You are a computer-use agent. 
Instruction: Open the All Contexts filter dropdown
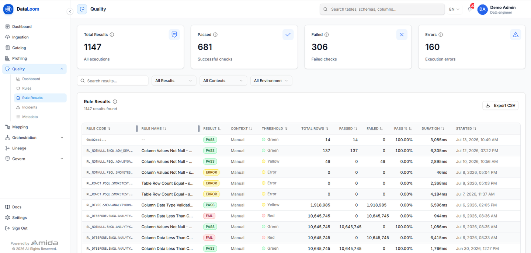(223, 81)
